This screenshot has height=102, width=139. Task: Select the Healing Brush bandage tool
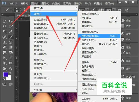[x=4, y=37]
